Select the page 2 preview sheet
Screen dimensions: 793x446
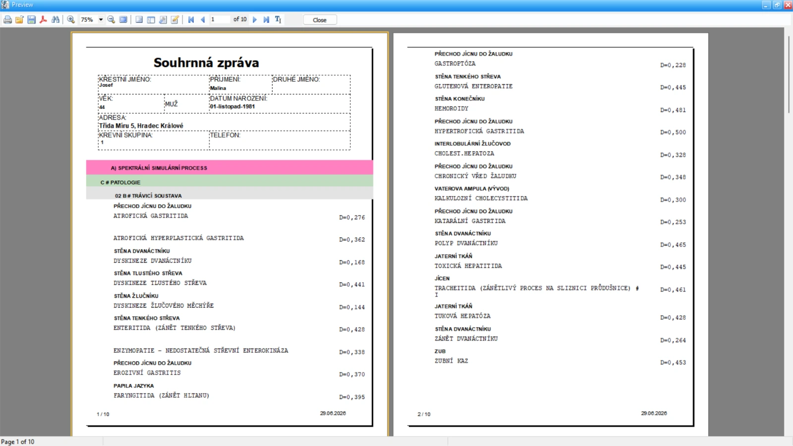[551, 234]
